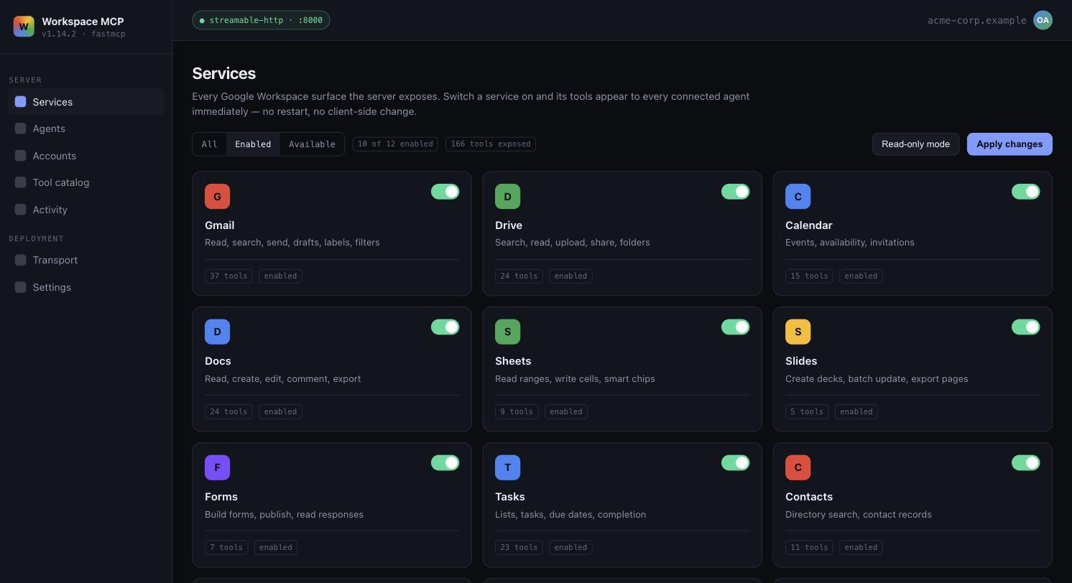This screenshot has width=1072, height=583.
Task: Switch to the Available filter tab
Action: (312, 144)
